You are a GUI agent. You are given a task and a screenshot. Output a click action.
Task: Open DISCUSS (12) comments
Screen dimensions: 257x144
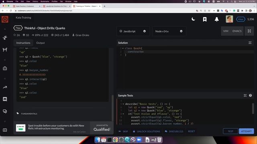(x=174, y=131)
